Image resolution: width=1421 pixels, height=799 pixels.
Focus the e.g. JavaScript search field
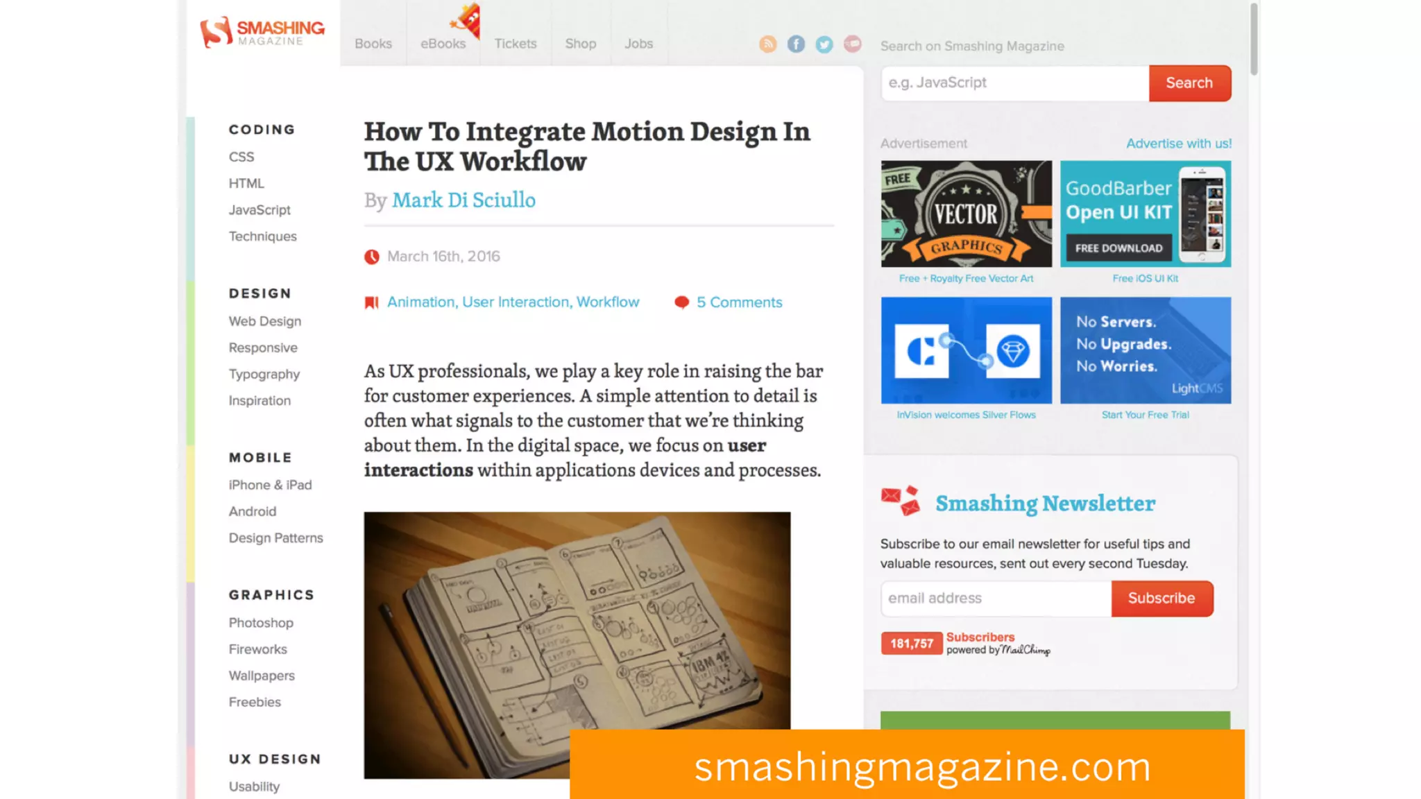[x=1014, y=83]
